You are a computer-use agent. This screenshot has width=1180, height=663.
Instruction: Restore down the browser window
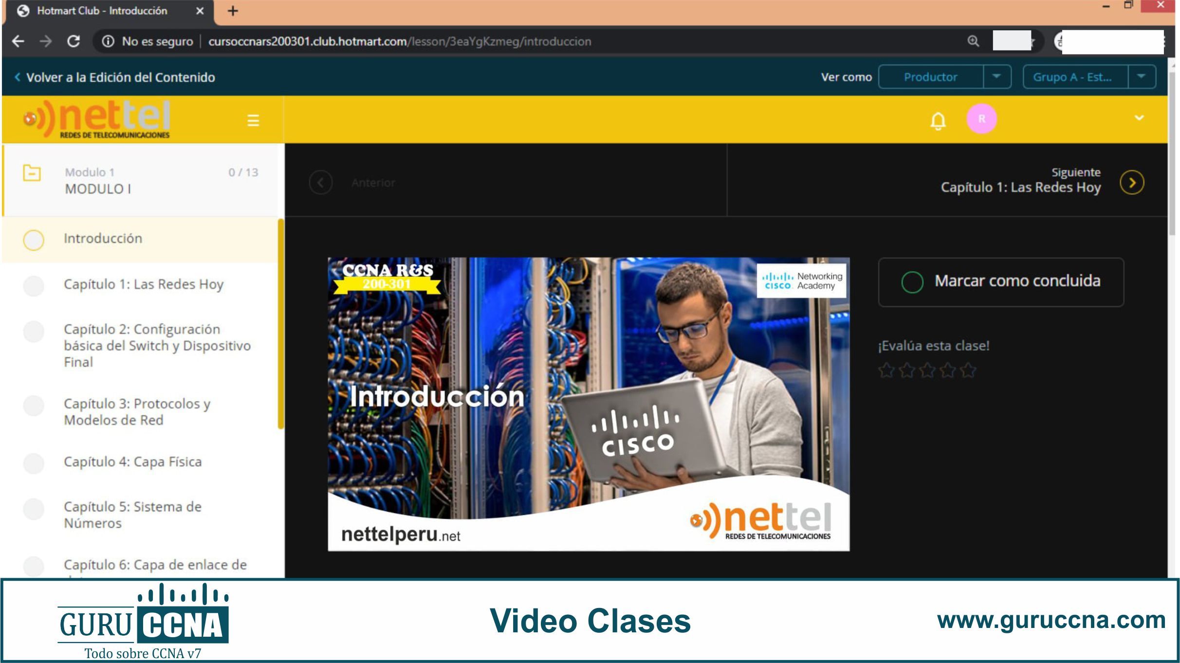[x=1128, y=5]
